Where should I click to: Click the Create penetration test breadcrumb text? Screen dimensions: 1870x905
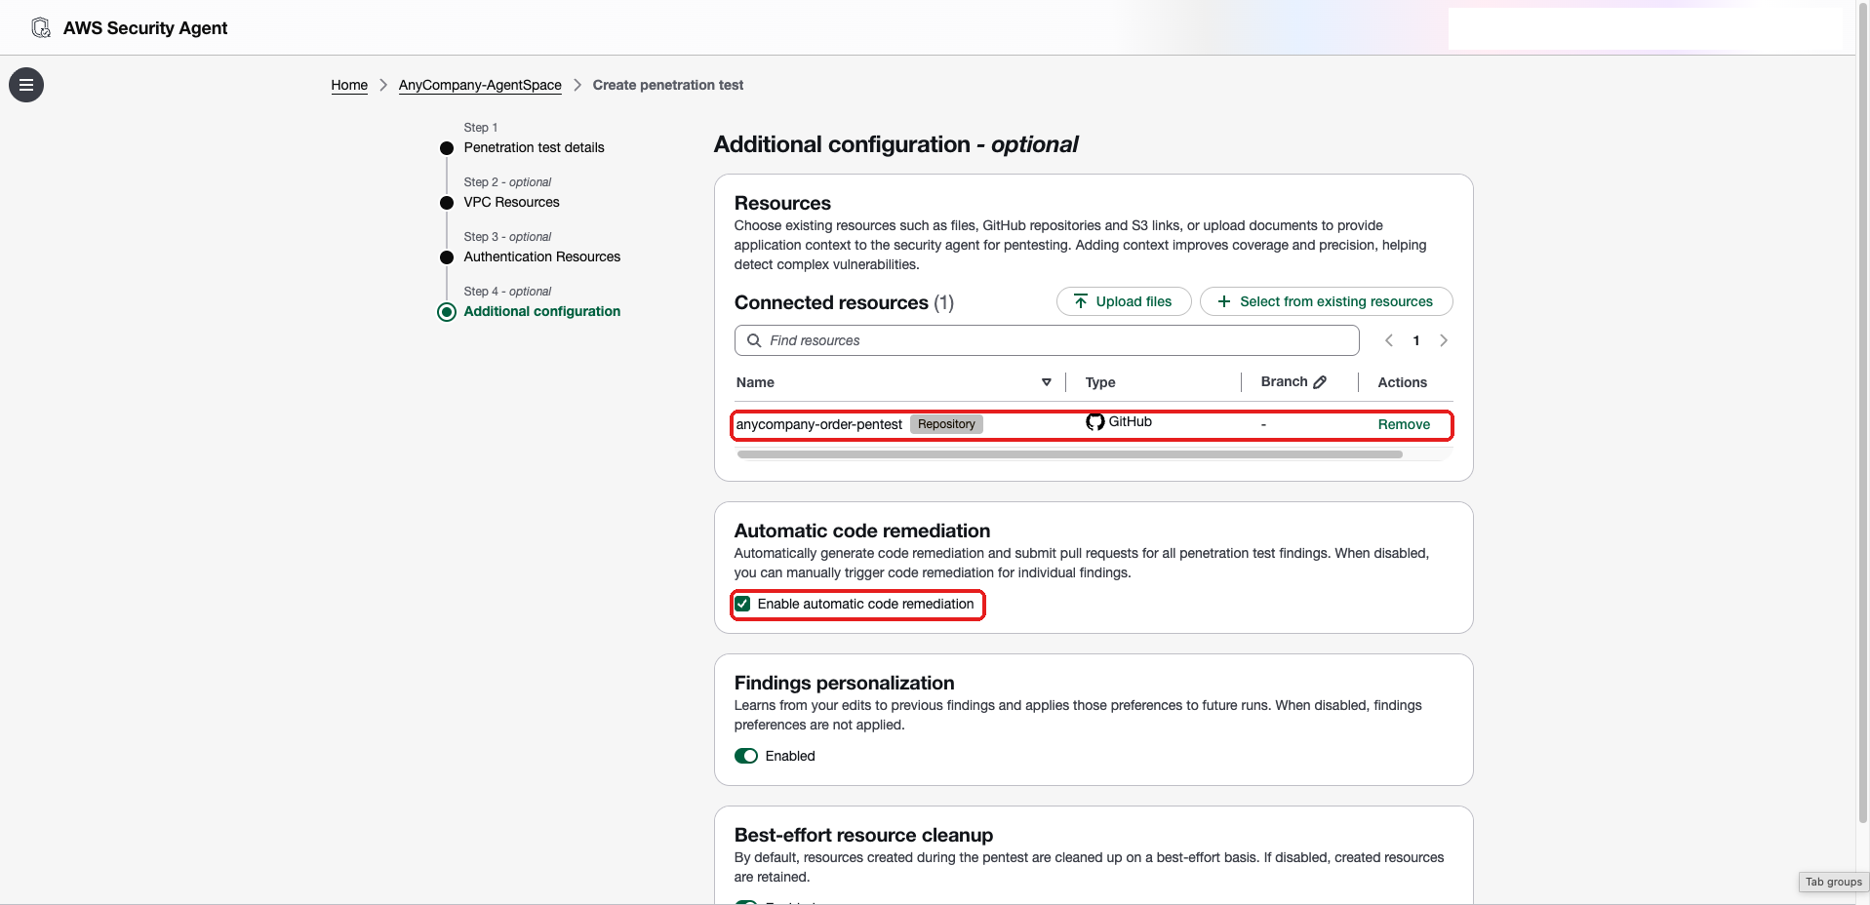(667, 85)
